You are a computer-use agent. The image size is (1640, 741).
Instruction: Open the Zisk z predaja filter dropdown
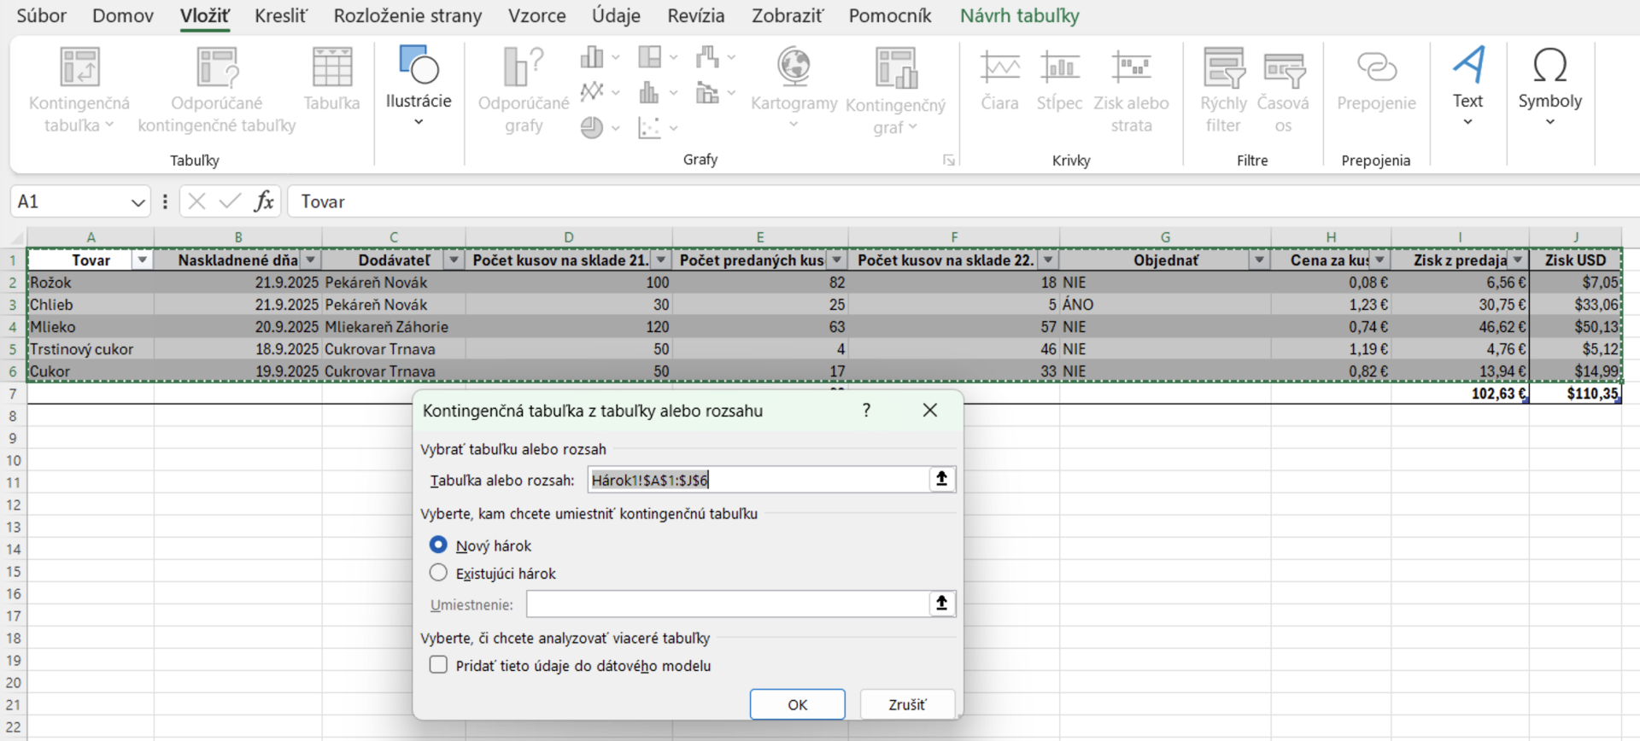click(1518, 260)
